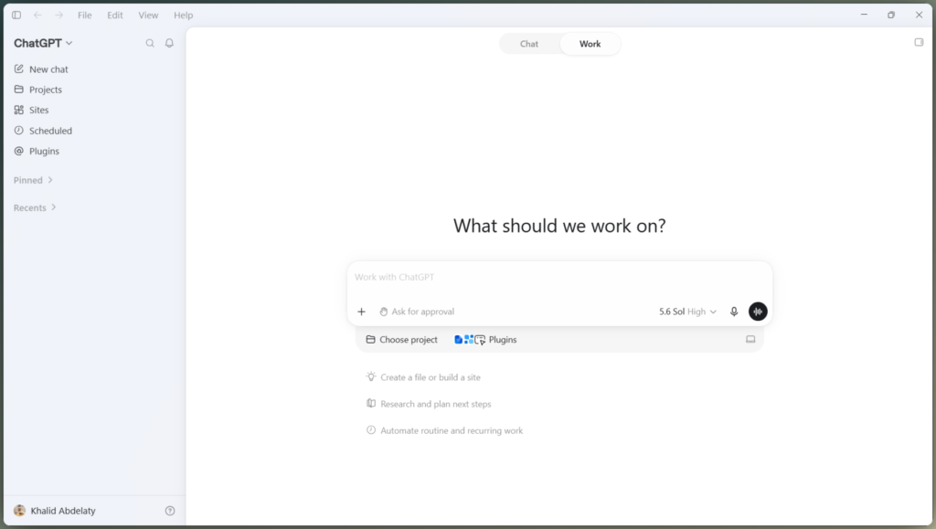Expand the Recents section
This screenshot has height=529, width=936.
[35, 207]
